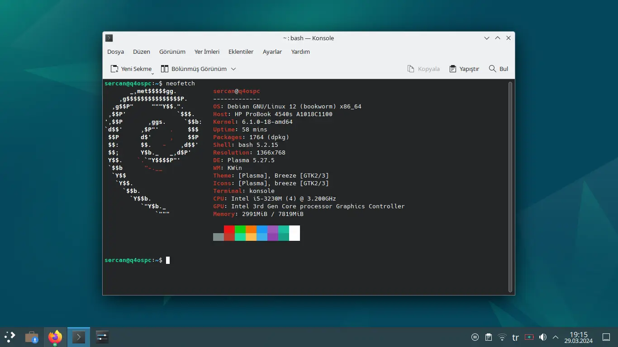The width and height of the screenshot is (618, 347).
Task: Click the battery tray icon
Action: click(x=529, y=337)
